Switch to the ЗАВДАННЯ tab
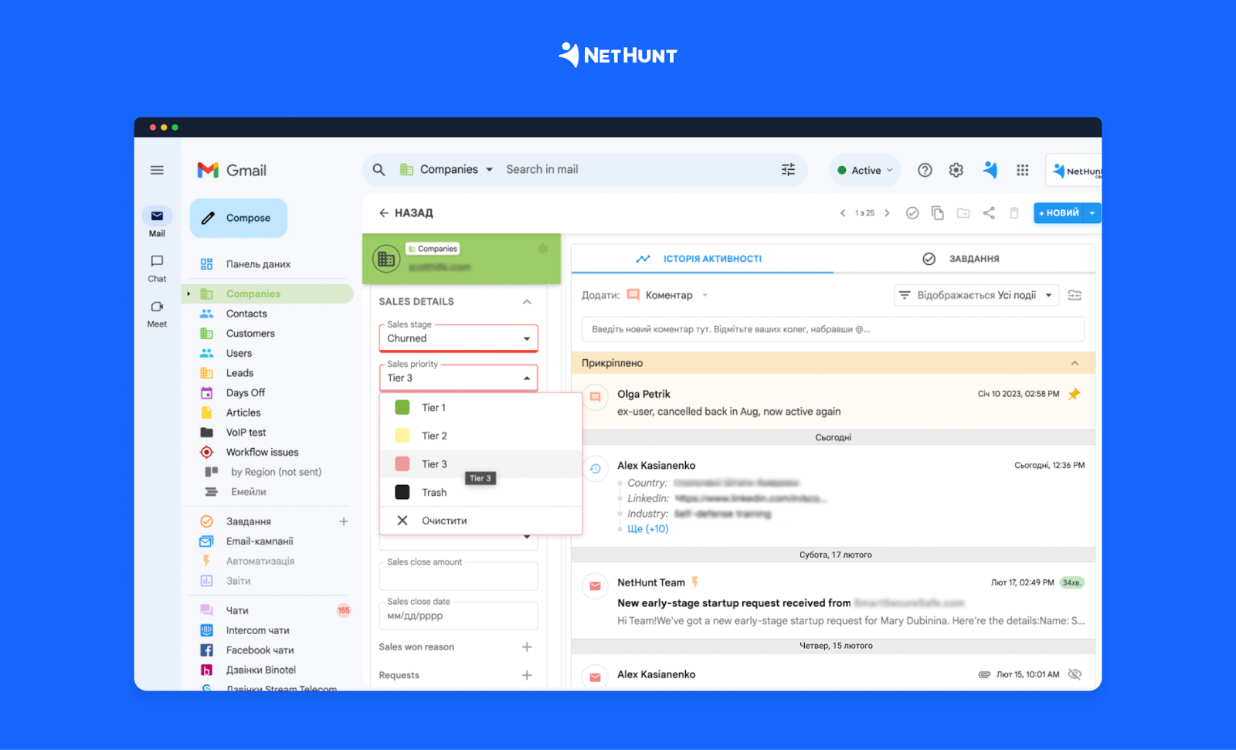This screenshot has width=1236, height=750. 963,259
